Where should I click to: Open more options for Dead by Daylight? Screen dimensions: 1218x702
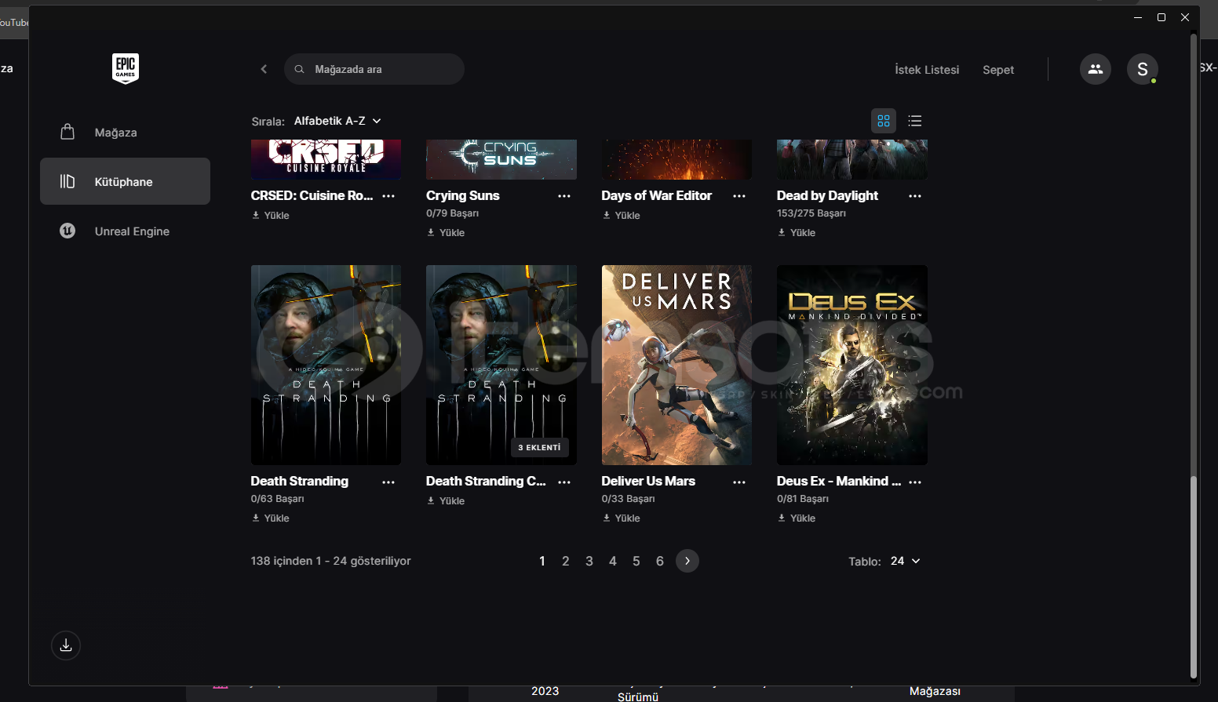914,196
